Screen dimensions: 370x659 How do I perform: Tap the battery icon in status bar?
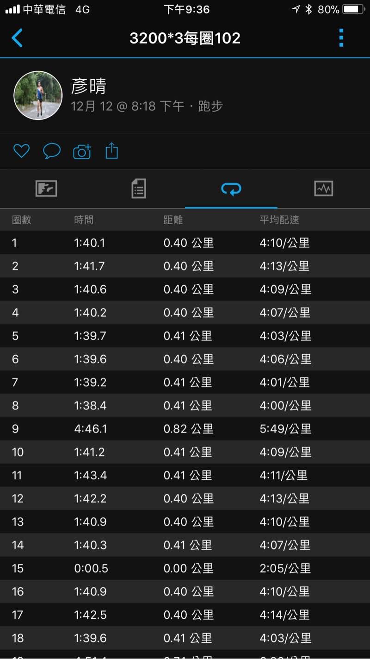click(354, 9)
